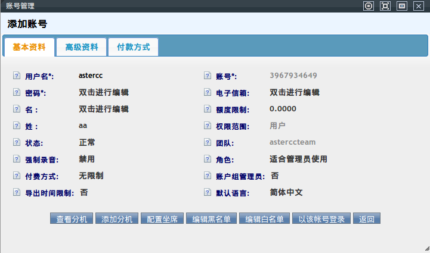The image size is (430, 253).
Task: Click help icon next to 角色
Action: pos(207,160)
